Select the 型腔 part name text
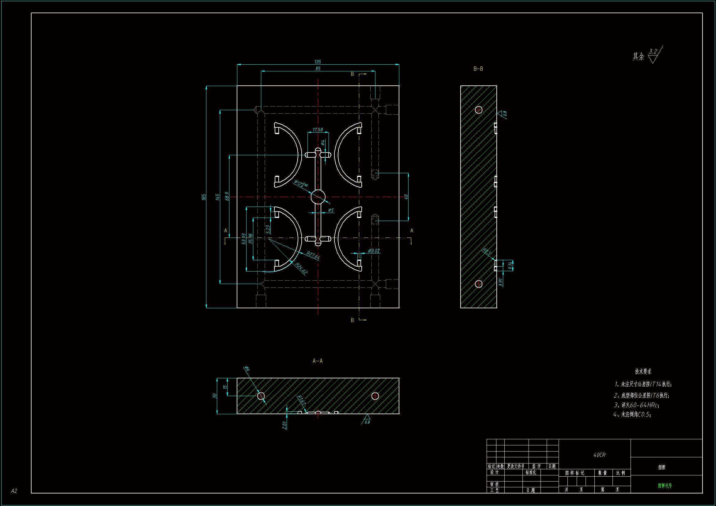The width and height of the screenshot is (716, 506). tap(662, 467)
